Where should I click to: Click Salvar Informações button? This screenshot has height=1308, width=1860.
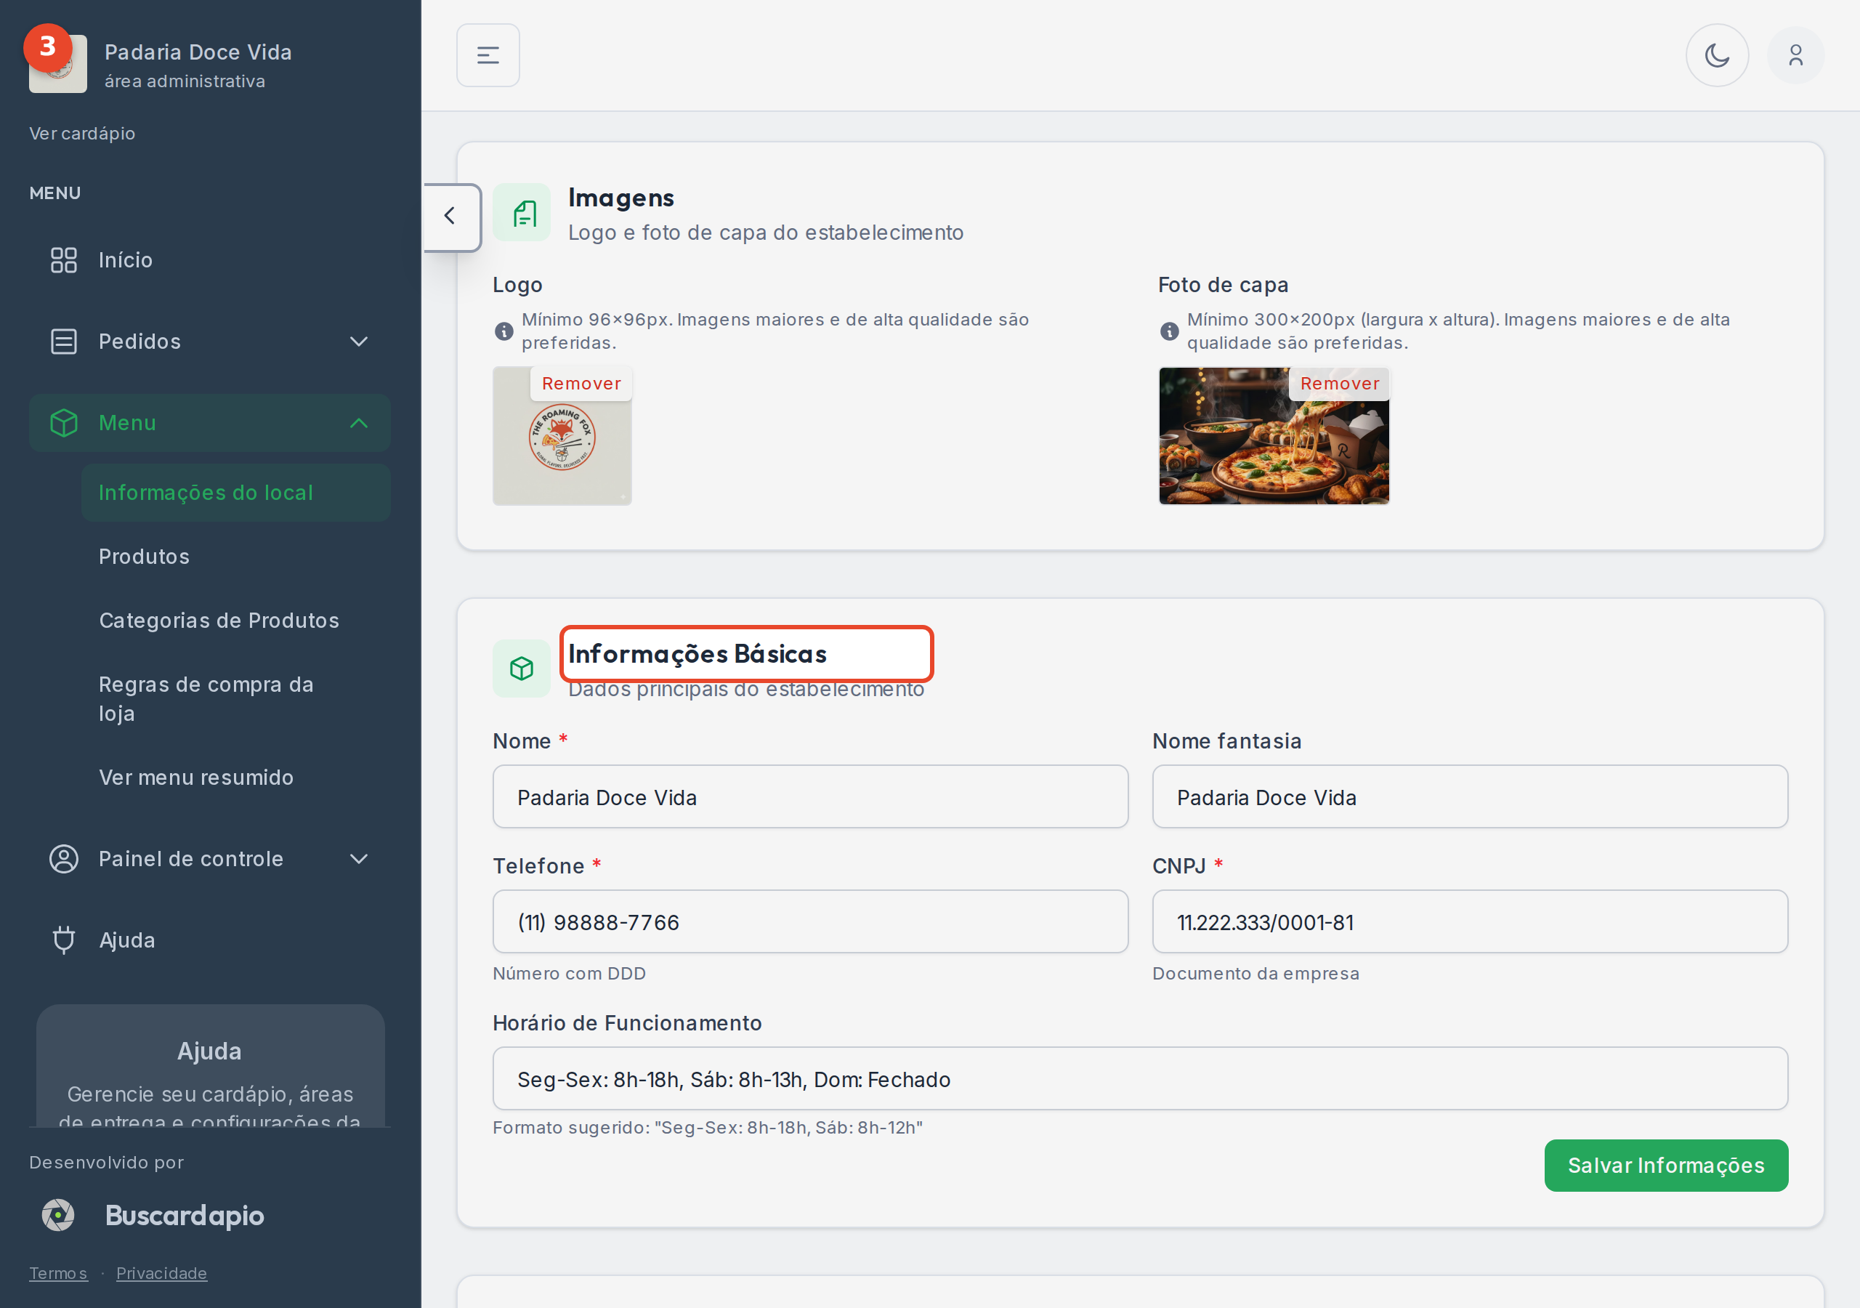[1665, 1166]
